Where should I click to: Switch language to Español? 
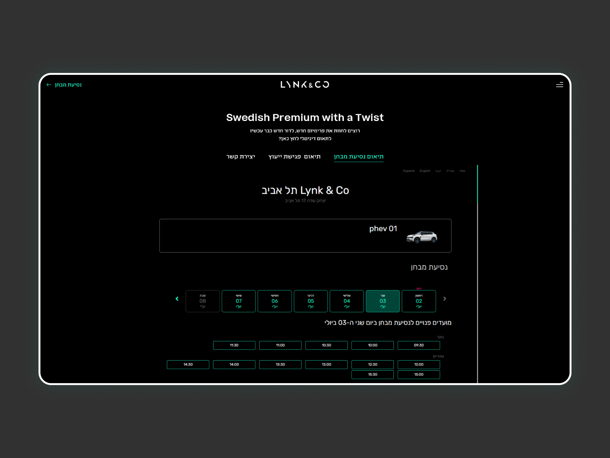(409, 171)
